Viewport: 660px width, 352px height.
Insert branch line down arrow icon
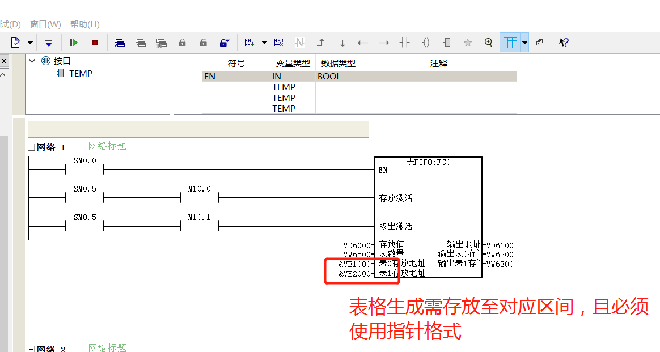pyautogui.click(x=341, y=43)
